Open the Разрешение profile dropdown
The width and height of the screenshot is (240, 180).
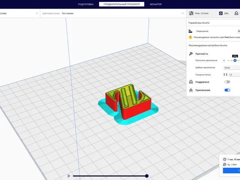tap(238, 31)
